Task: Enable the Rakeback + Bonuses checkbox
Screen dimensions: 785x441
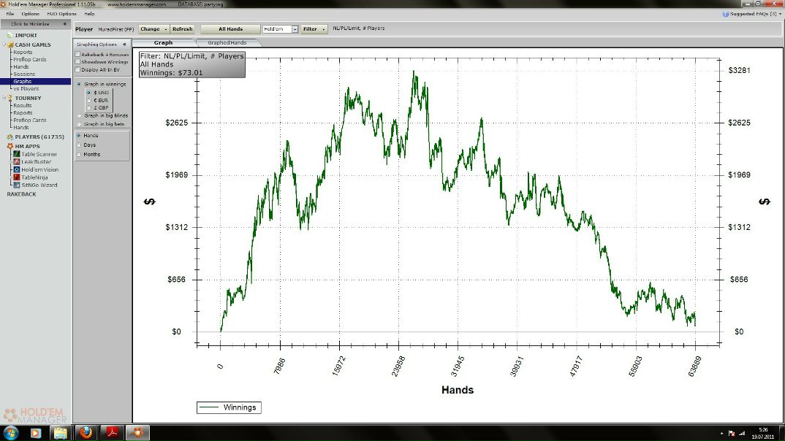Action: pos(78,55)
